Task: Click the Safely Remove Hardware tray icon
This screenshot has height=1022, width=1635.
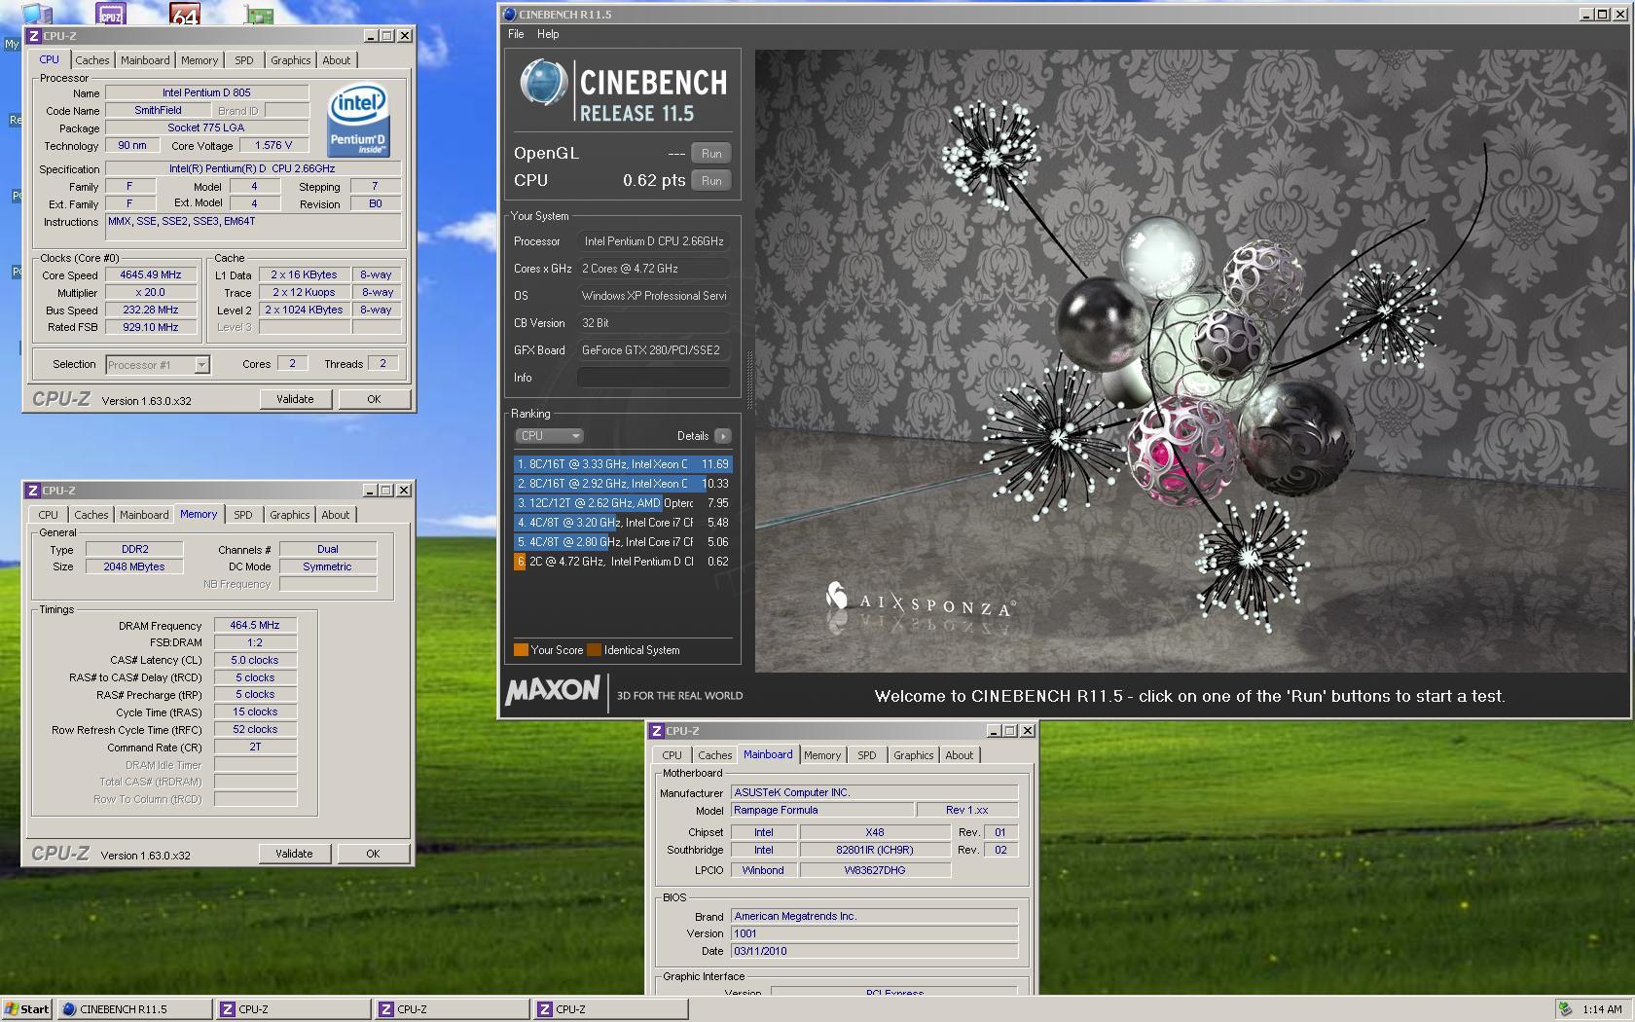Action: (x=1565, y=1009)
